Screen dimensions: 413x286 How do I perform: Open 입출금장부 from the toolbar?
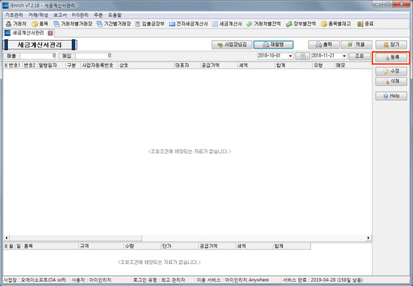(149, 23)
